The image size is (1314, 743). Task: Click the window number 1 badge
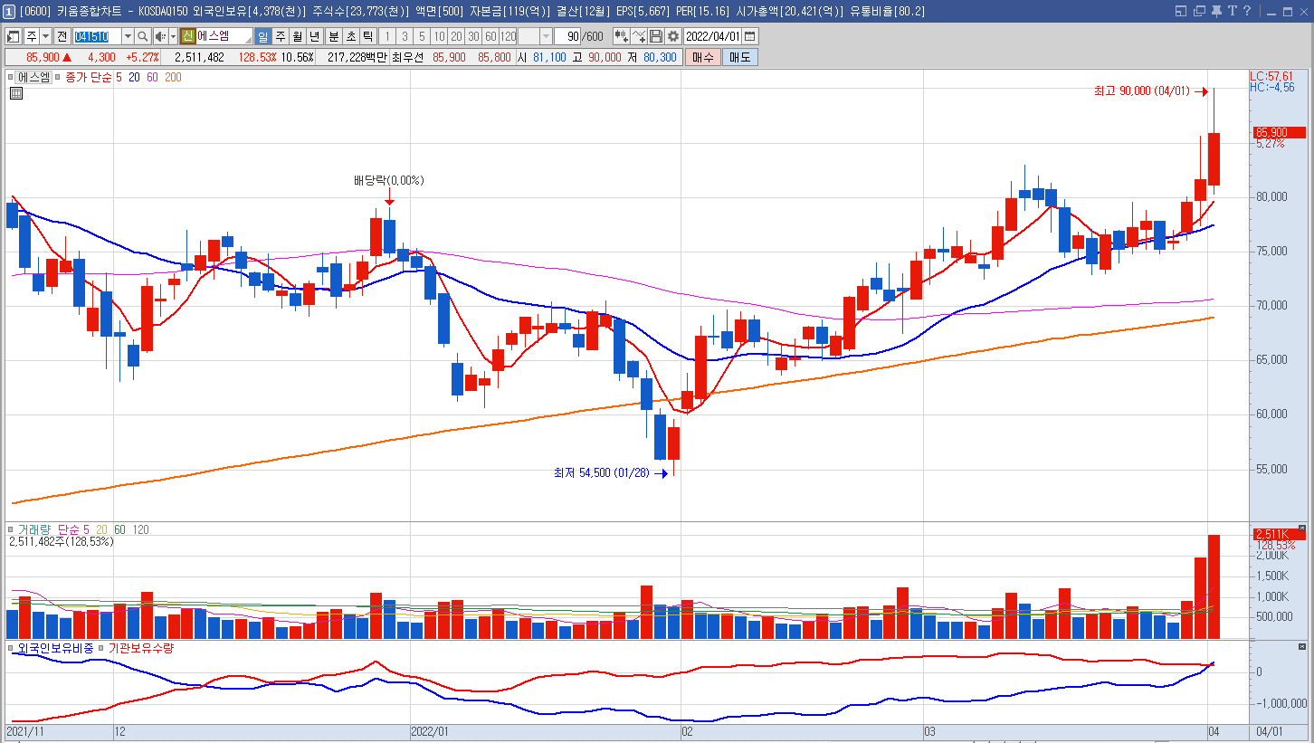[x=8, y=11]
